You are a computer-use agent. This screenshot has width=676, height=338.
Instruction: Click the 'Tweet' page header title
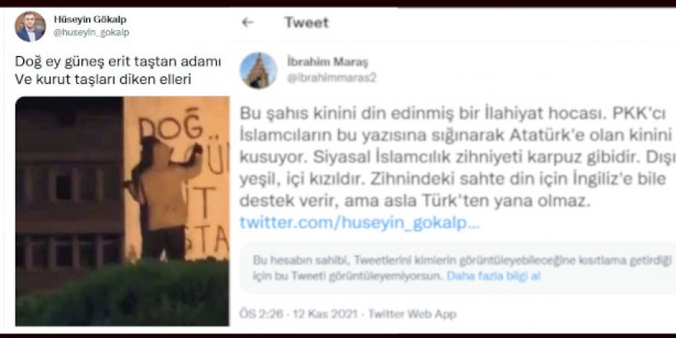point(306,22)
